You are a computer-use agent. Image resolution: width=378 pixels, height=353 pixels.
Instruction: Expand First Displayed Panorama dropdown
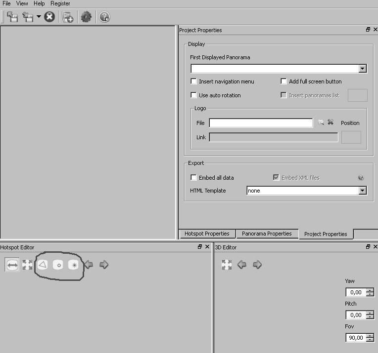click(x=363, y=69)
